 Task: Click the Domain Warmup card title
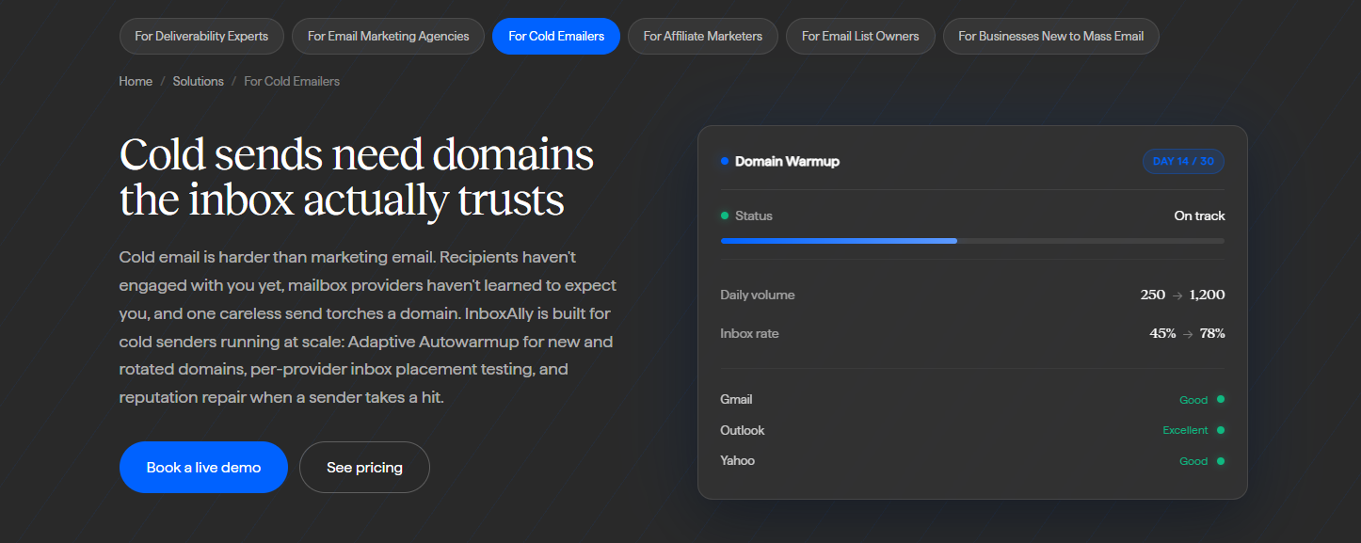click(787, 161)
